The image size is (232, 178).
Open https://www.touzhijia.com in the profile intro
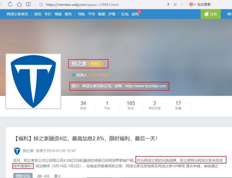[145, 86]
